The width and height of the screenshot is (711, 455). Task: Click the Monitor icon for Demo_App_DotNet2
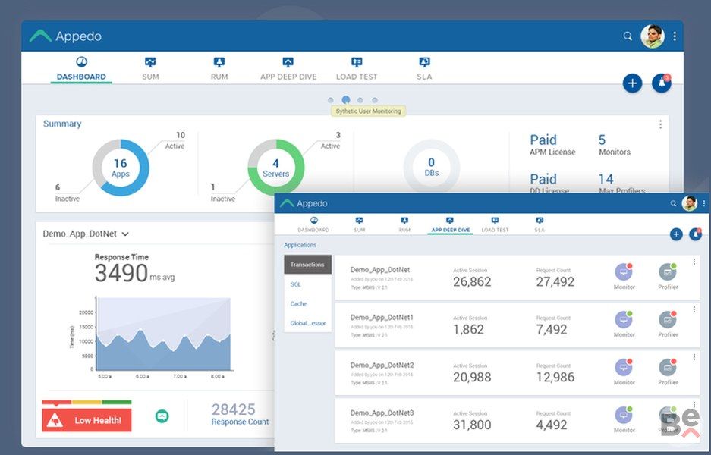624,367
